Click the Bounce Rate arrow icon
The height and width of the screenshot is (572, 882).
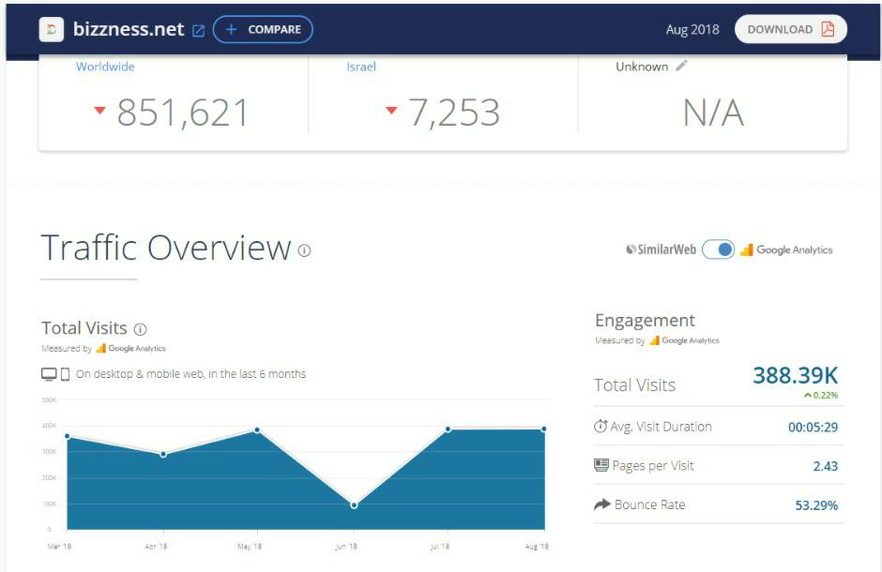tap(601, 504)
